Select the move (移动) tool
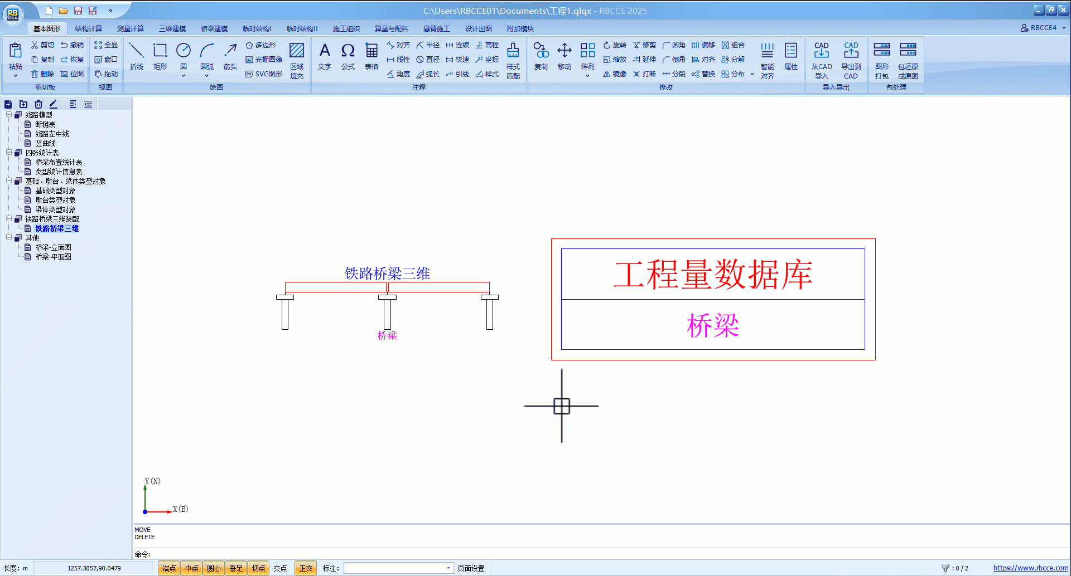The image size is (1071, 576). [x=565, y=56]
